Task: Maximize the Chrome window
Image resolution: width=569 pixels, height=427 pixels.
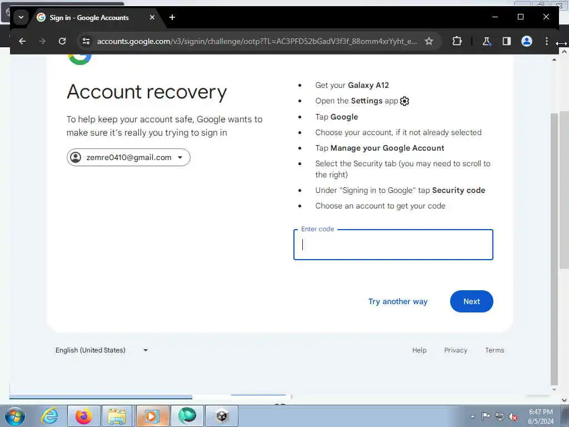Action: pos(520,17)
